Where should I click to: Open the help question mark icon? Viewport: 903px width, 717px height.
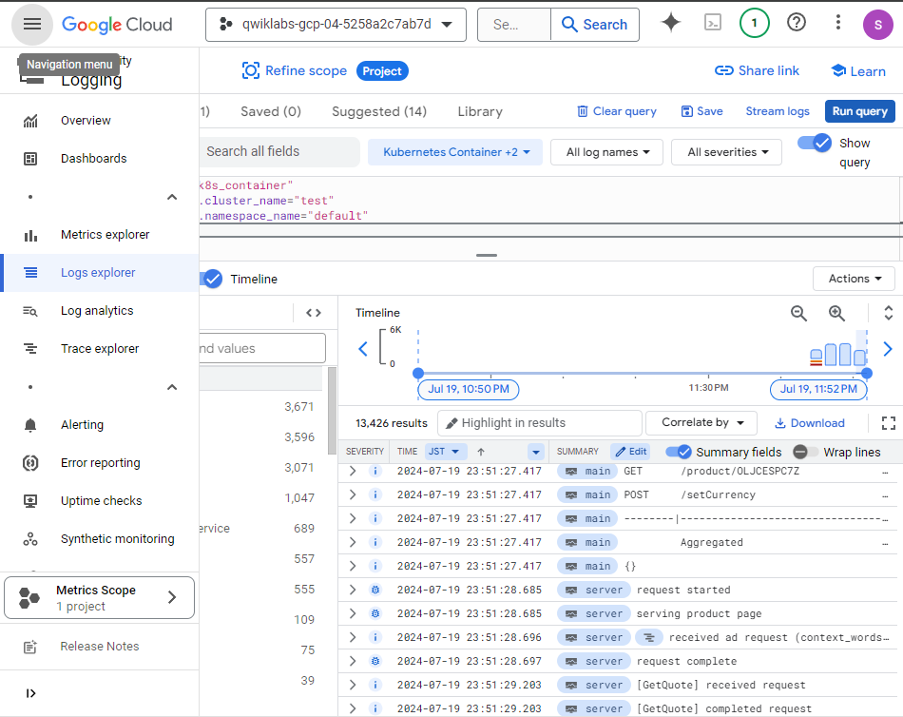coord(796,23)
